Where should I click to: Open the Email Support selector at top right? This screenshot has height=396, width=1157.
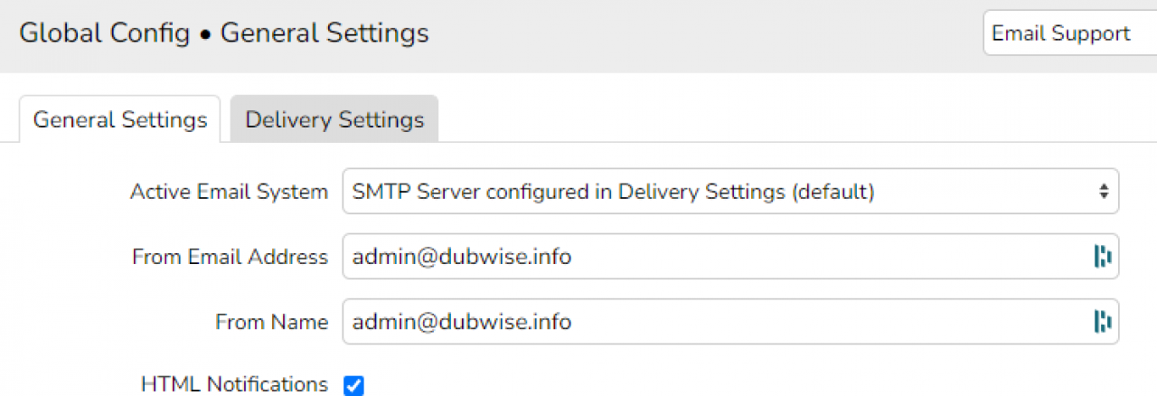1070,33
